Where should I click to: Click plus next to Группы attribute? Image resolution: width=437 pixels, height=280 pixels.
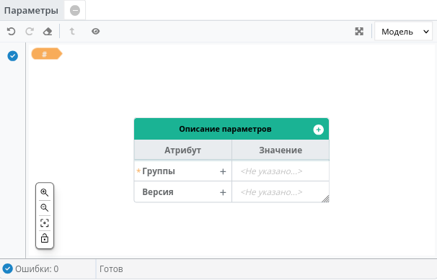[x=223, y=171]
